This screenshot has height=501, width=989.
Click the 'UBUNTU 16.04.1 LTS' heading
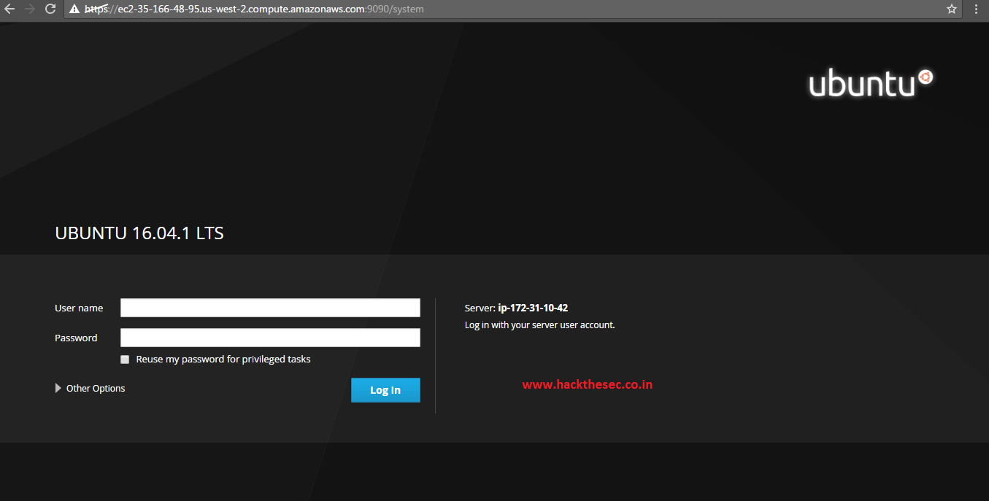139,233
